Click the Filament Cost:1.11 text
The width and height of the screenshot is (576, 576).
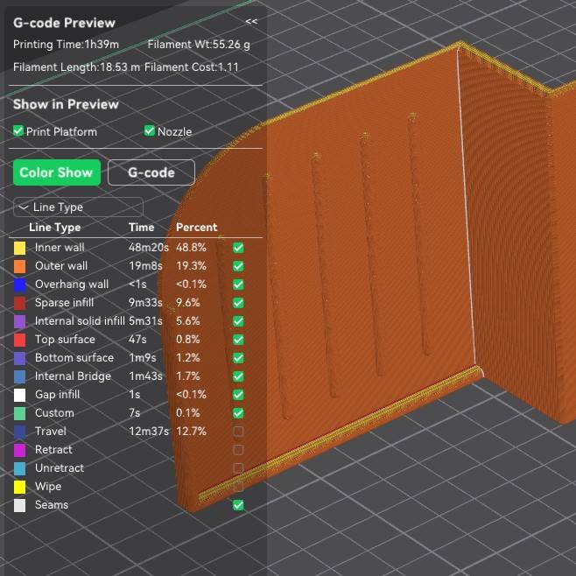pyautogui.click(x=192, y=67)
